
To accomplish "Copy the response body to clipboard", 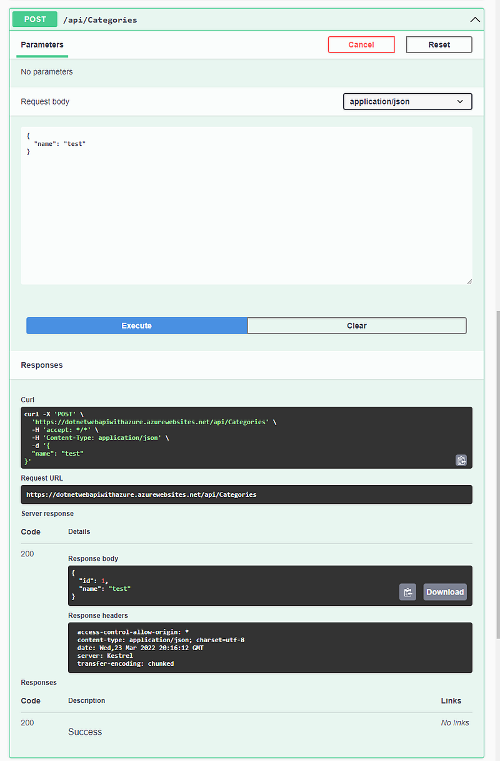I will (x=407, y=592).
